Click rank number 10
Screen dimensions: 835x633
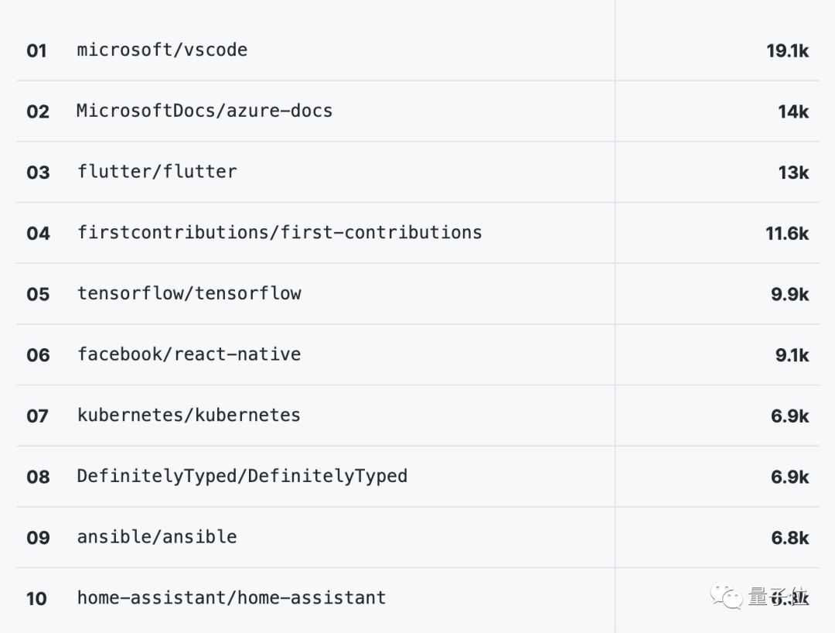point(36,599)
